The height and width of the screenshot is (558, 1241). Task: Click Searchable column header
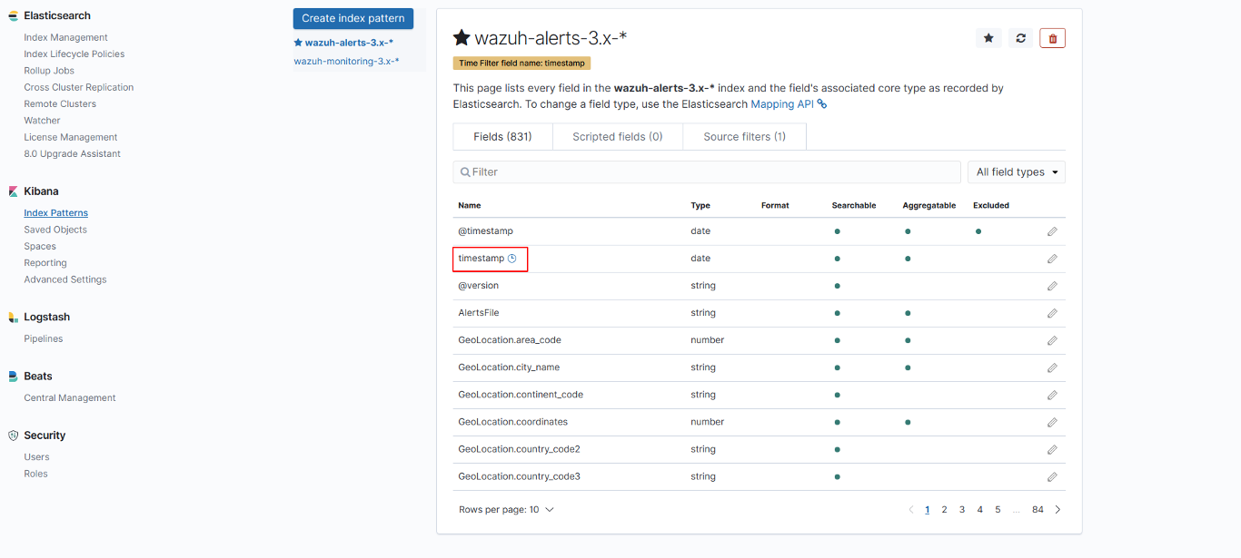click(854, 206)
